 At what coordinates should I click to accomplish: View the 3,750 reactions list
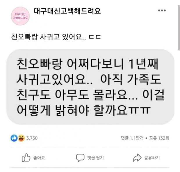pyautogui.click(x=32, y=138)
